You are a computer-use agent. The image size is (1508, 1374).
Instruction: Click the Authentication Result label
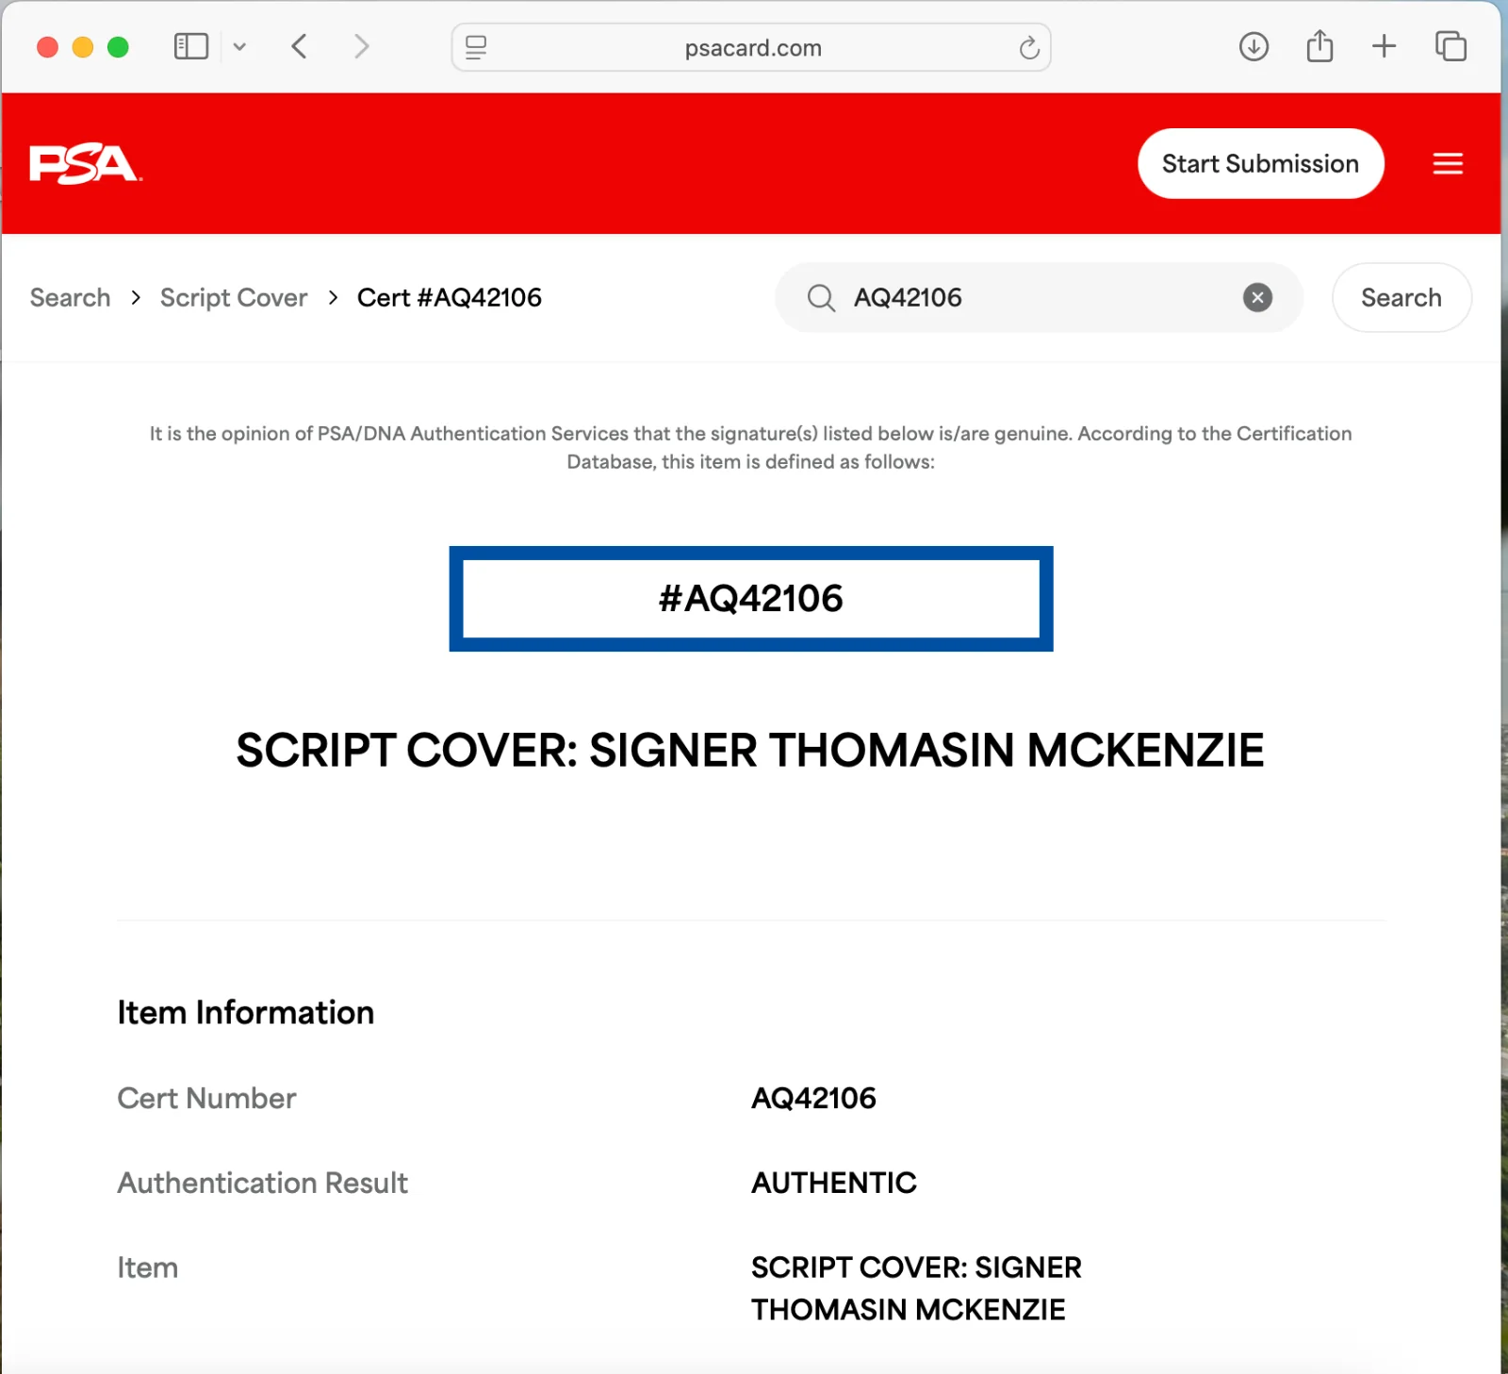pyautogui.click(x=263, y=1184)
